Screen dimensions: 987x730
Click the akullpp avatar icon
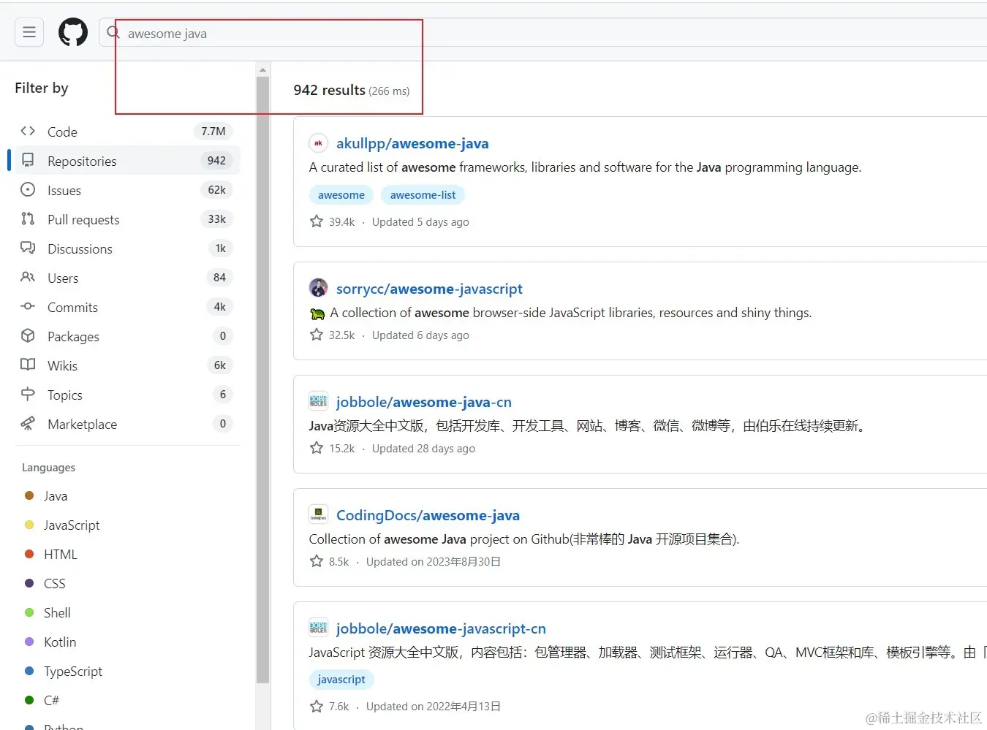pyautogui.click(x=318, y=143)
